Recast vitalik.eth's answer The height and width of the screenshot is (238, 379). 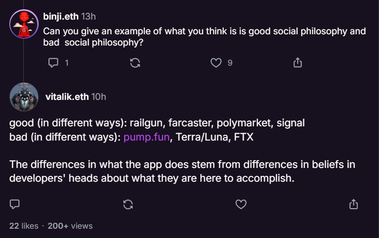128,204
